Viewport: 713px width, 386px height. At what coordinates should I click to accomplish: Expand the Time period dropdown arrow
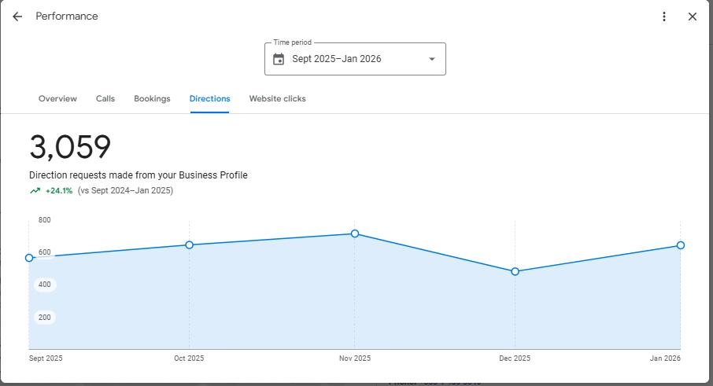click(431, 59)
